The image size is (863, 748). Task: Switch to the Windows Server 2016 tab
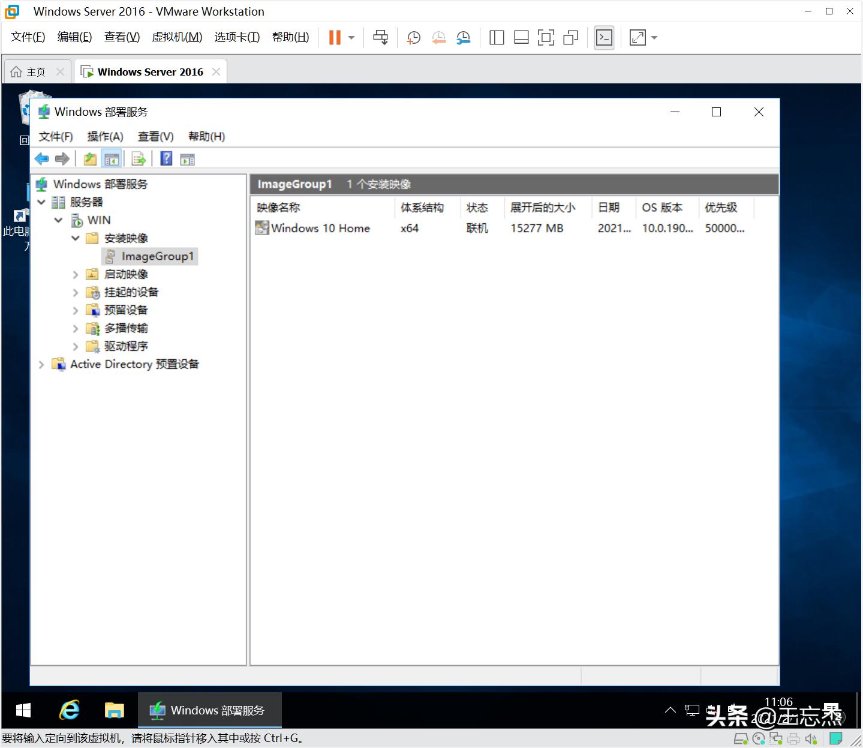pyautogui.click(x=149, y=71)
